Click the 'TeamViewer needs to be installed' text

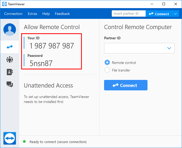(x=56, y=99)
